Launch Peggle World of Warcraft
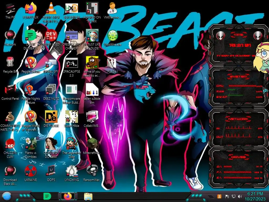Screen dimensions: 269x202 (x=30, y=121)
